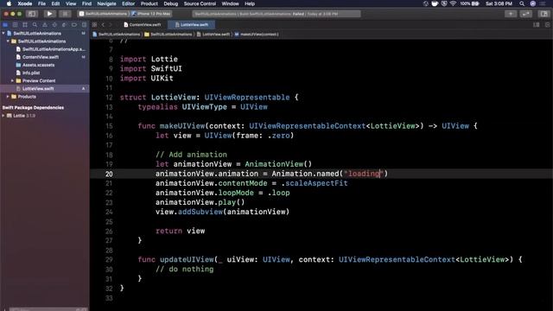Click updateUIView function name on line 29
This screenshot has width=553, height=311.
pyautogui.click(x=187, y=259)
